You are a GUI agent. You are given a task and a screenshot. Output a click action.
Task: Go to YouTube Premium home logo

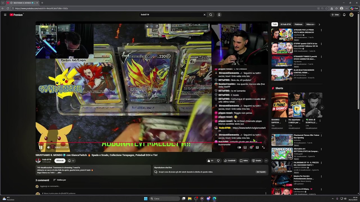point(17,15)
